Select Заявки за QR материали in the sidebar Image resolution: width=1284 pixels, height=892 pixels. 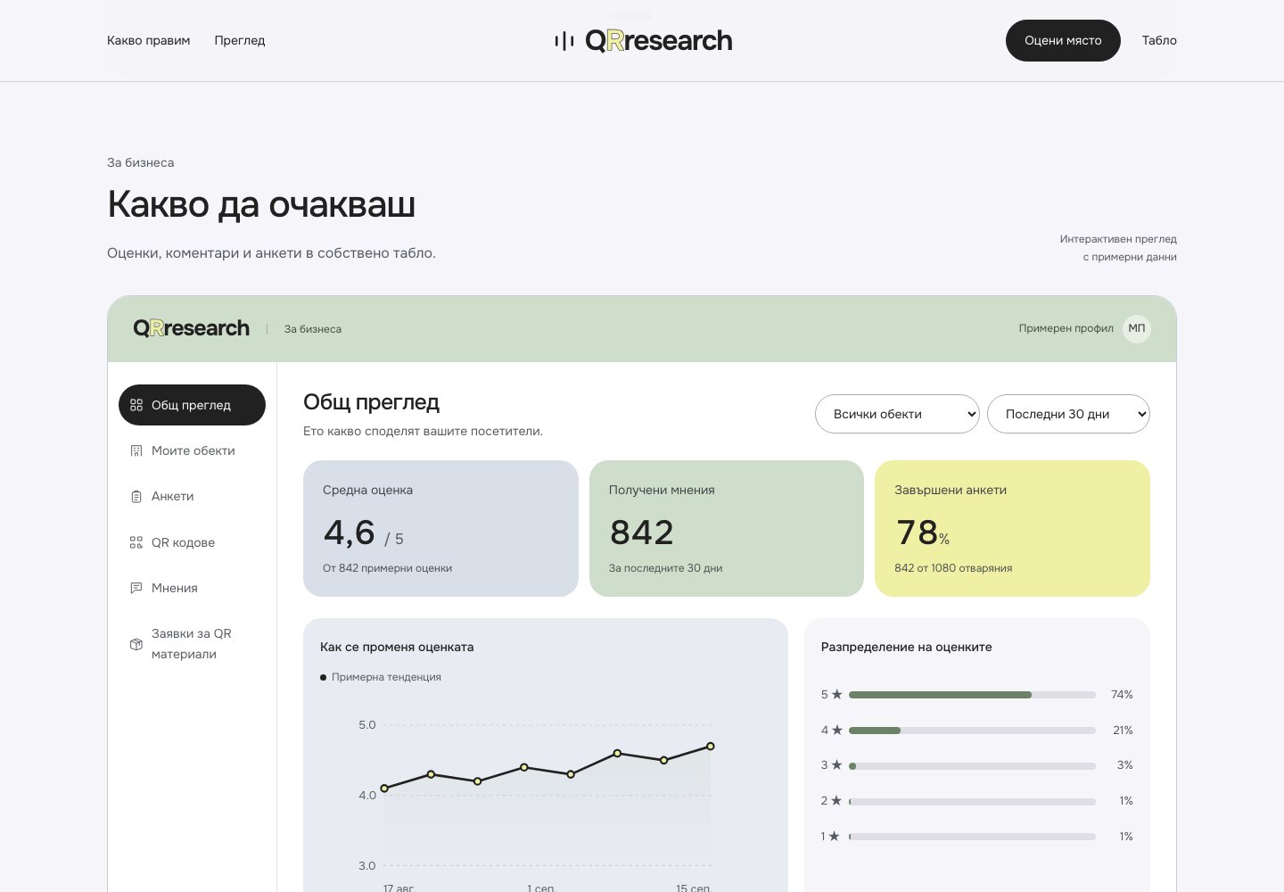click(x=192, y=644)
